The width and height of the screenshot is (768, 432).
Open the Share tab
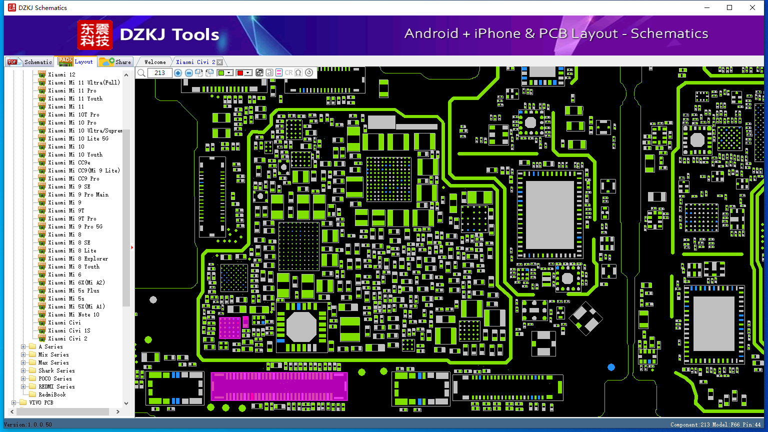115,62
